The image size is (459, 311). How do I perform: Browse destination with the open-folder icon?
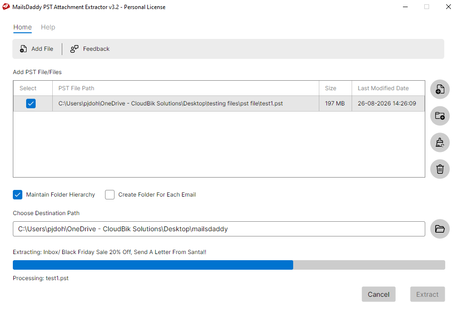tap(440, 229)
